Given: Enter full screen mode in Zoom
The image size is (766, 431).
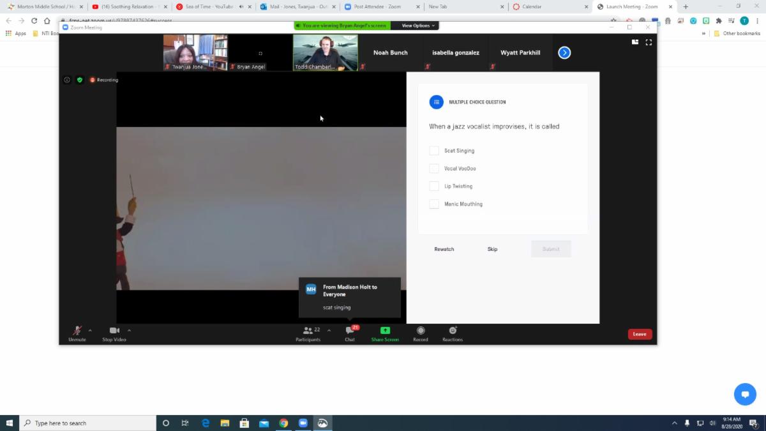Looking at the screenshot, I should point(649,42).
